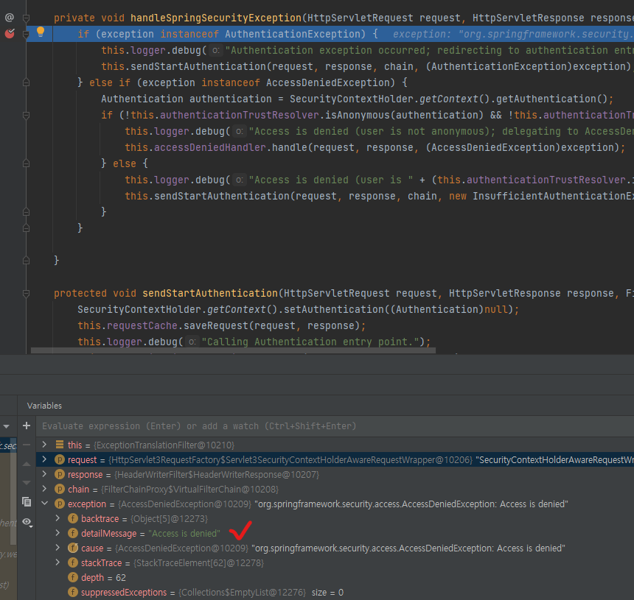Click the minus remove-watch icon
This screenshot has height=600, width=634.
point(27,445)
